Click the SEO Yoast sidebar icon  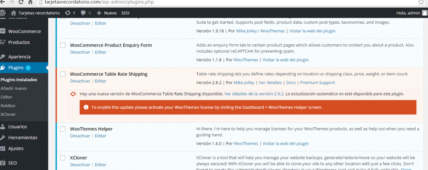tap(3, 163)
